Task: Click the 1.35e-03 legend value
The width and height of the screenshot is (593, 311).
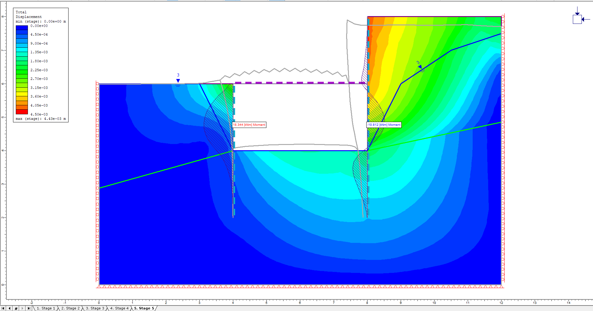Action: (x=39, y=52)
